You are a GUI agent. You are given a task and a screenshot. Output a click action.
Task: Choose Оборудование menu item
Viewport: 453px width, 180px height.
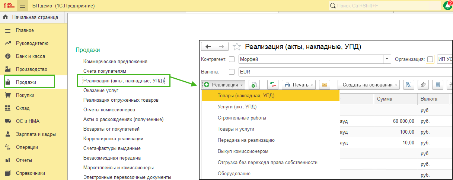click(271, 174)
